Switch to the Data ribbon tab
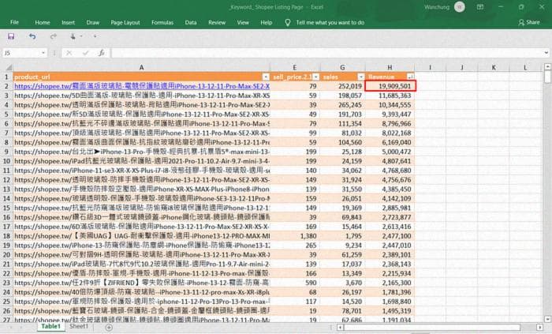552x334 pixels. (191, 22)
